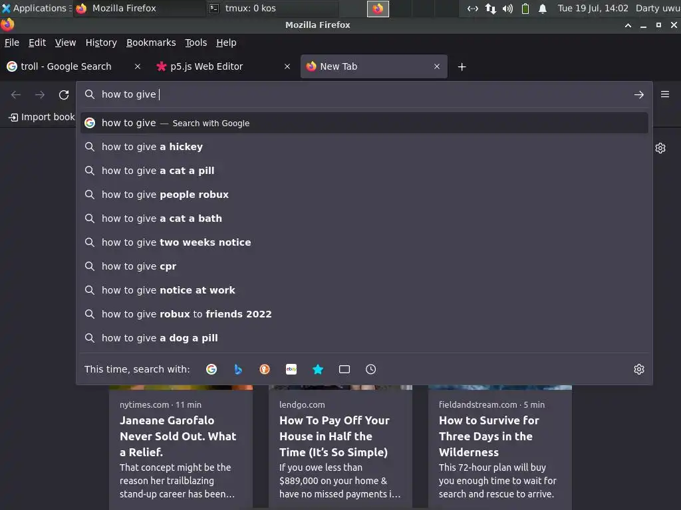Select 'how to give — Search with Google'
Image resolution: width=681 pixels, height=510 pixels.
pyautogui.click(x=364, y=123)
